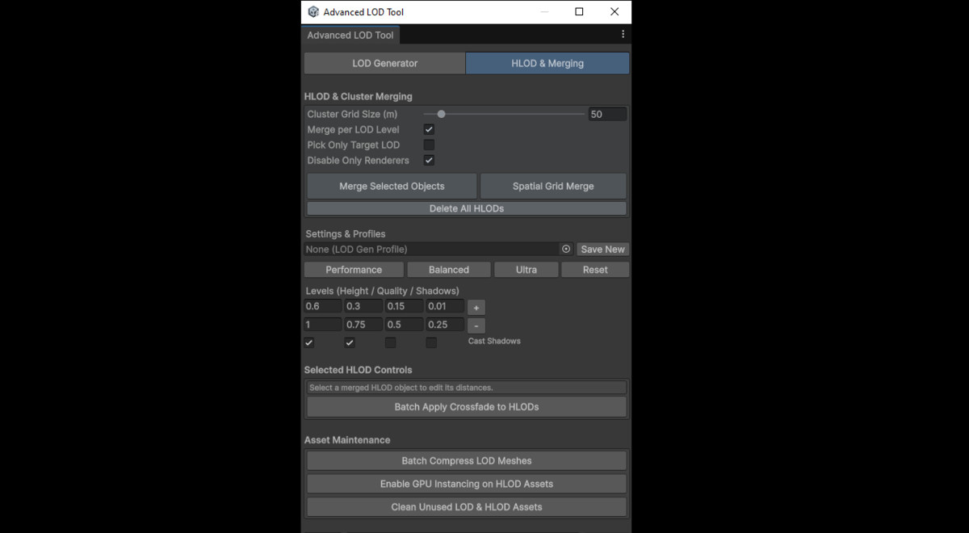
Task: Click Delete All HLODs
Action: point(466,208)
